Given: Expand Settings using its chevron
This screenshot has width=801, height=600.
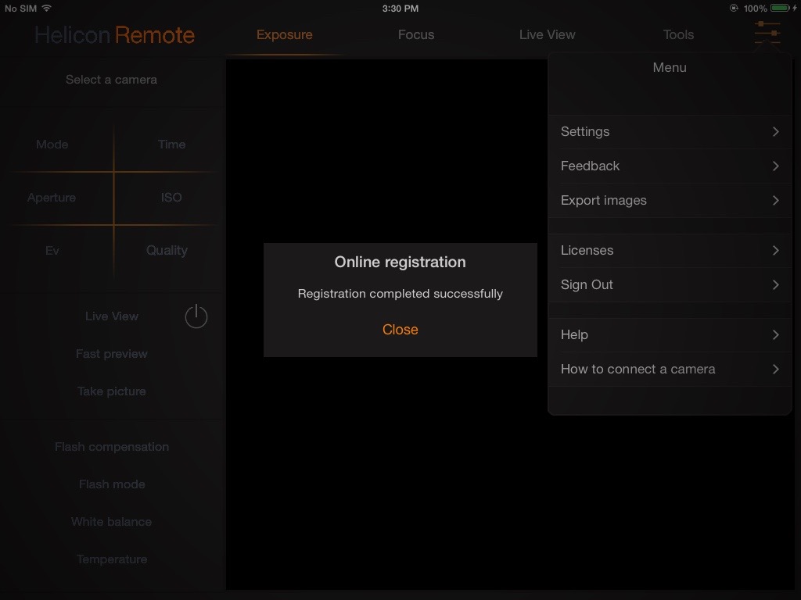Looking at the screenshot, I should point(775,131).
